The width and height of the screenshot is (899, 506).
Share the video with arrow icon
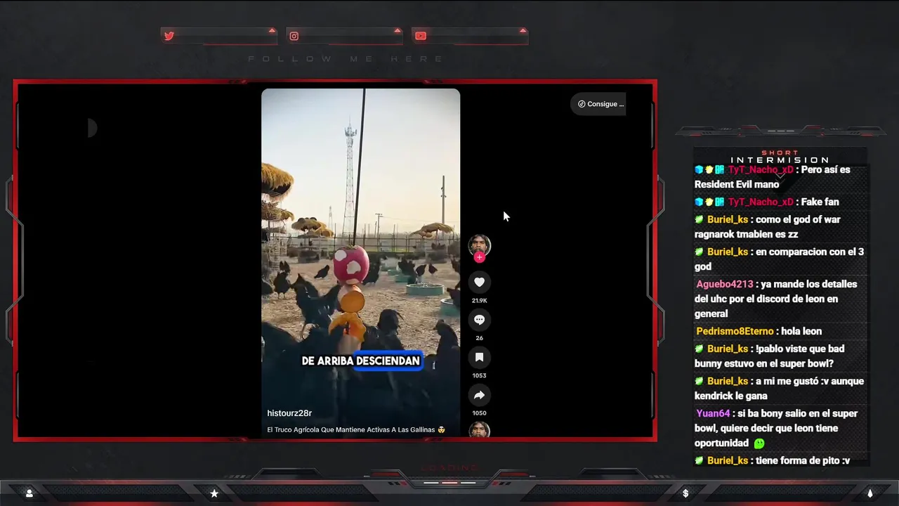pyautogui.click(x=479, y=395)
